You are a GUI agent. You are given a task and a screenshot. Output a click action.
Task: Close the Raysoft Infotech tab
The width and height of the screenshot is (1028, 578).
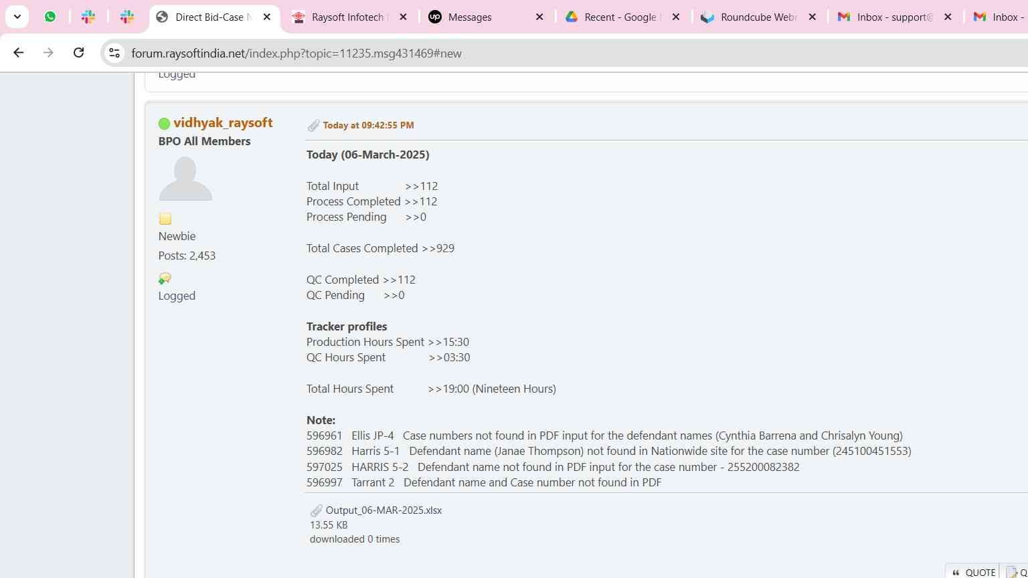403,17
